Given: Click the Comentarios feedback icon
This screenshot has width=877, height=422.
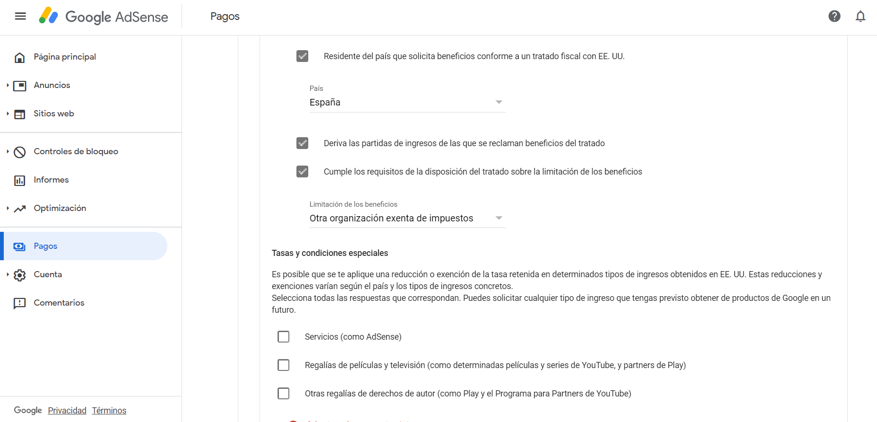Looking at the screenshot, I should point(19,303).
